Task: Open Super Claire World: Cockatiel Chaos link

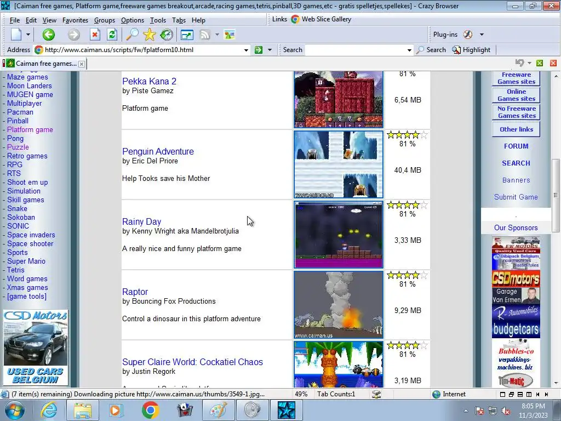Action: (x=192, y=362)
